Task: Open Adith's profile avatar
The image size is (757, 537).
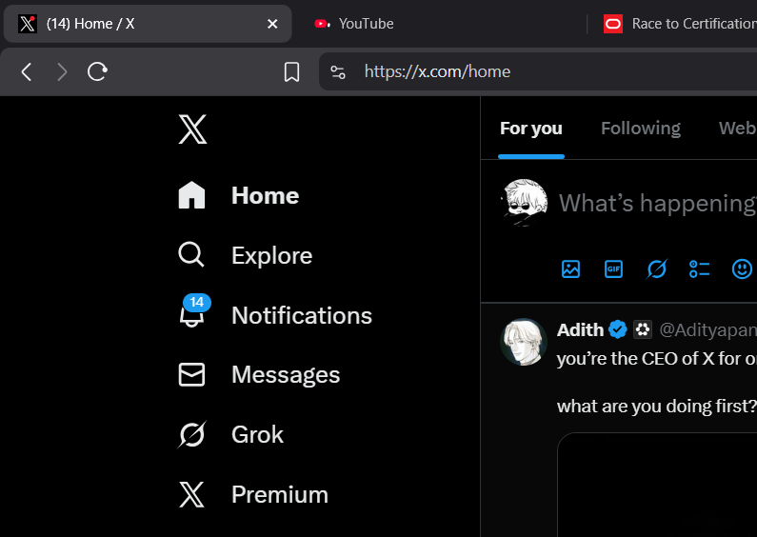Action: (x=524, y=342)
